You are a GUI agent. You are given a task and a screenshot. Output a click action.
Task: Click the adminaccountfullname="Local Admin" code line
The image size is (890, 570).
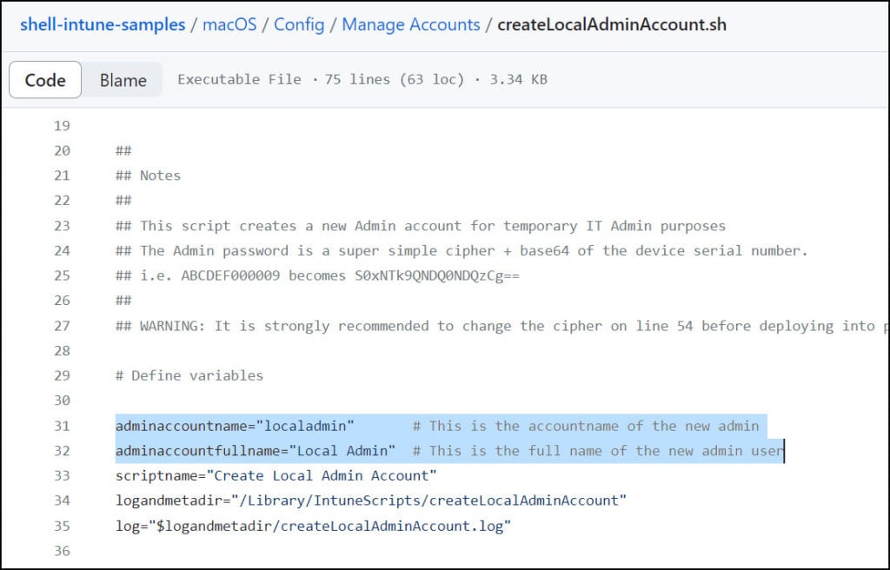pos(256,451)
